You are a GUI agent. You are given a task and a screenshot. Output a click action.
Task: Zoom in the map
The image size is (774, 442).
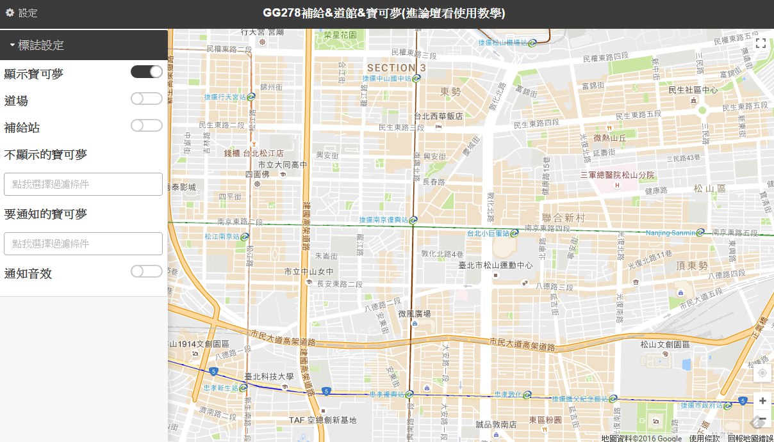(x=762, y=401)
